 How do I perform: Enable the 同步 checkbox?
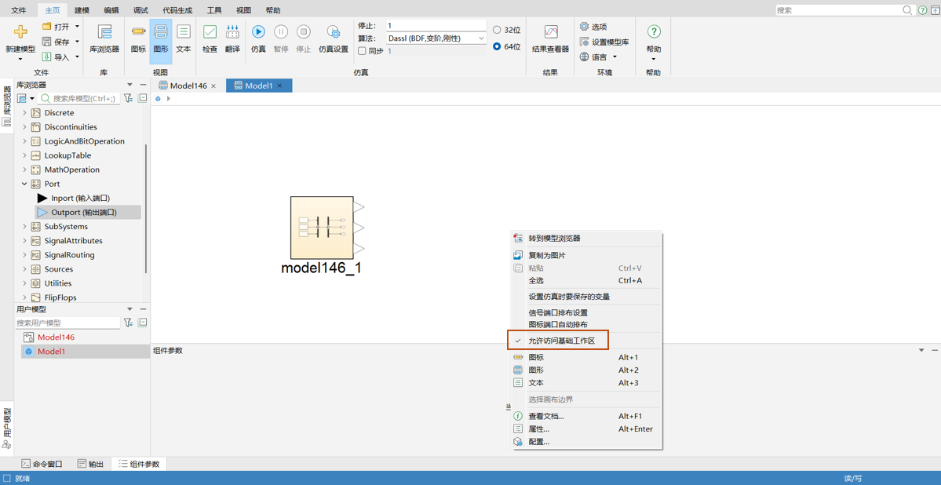click(x=362, y=51)
